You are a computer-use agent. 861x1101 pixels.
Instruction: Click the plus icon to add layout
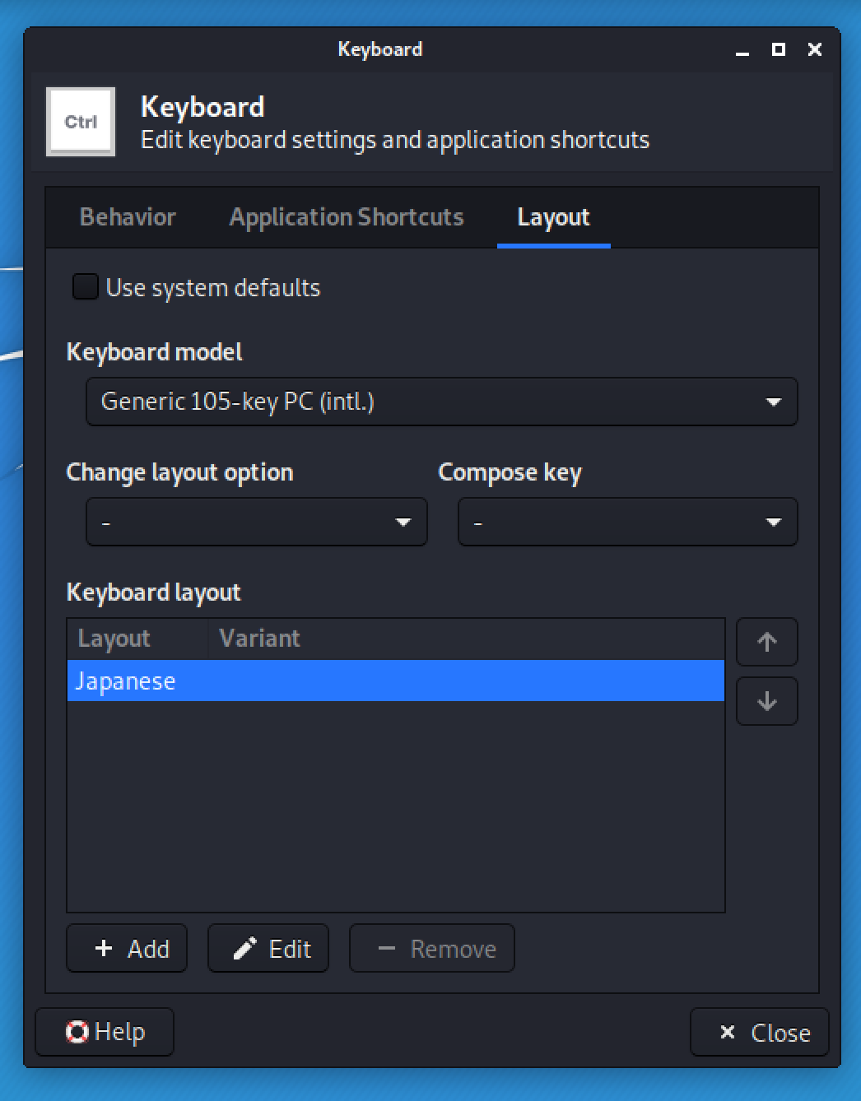(105, 949)
